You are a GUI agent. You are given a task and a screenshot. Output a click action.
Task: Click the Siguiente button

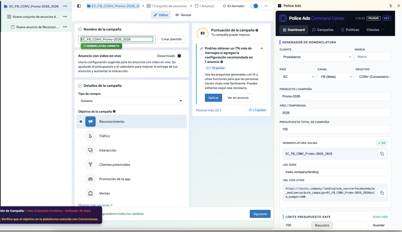tap(260, 214)
